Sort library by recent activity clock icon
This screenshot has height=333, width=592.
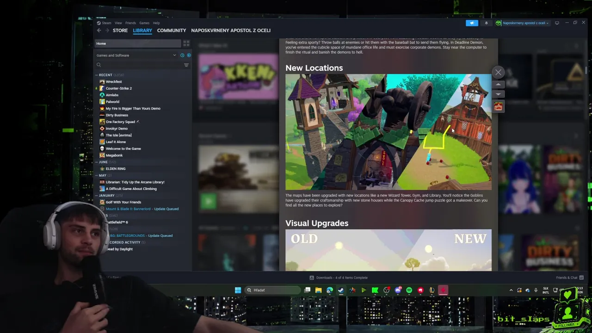[x=182, y=55]
